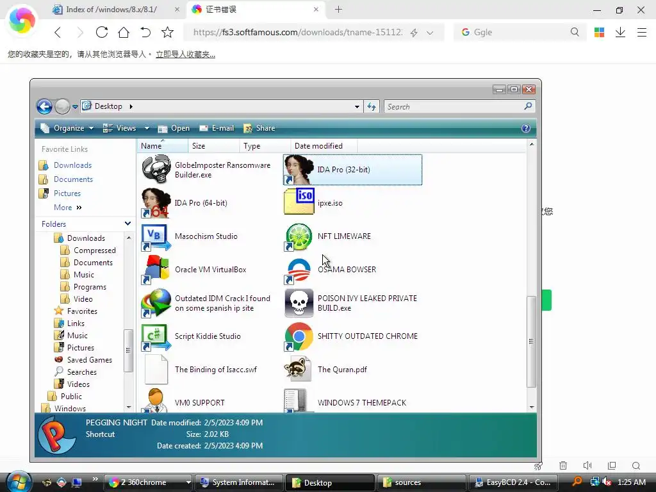Select the Masochism Studio VB icon

point(156,237)
